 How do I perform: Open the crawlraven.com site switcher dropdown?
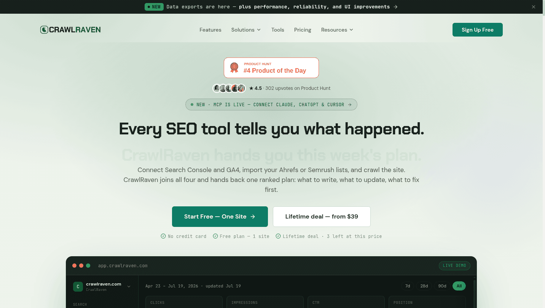[102, 287]
